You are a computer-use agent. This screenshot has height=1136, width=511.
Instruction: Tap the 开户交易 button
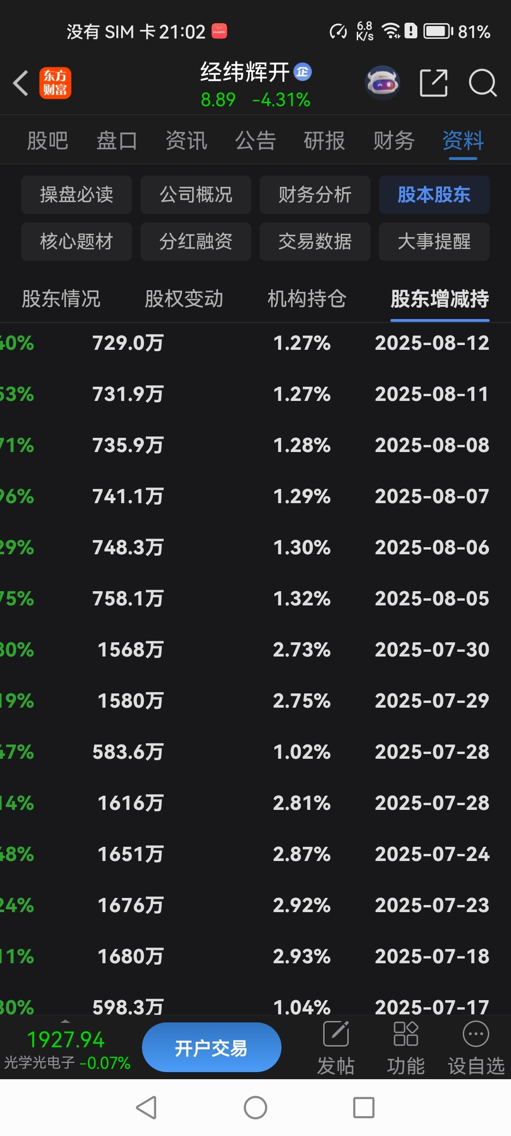(x=211, y=1048)
